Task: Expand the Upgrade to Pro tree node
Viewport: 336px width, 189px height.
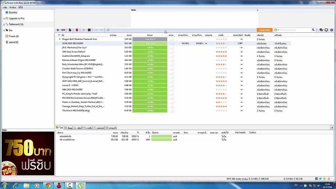Action: coord(4,18)
